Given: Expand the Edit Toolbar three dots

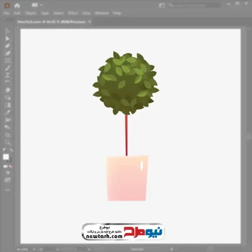Looking at the screenshot, I should tap(8, 190).
